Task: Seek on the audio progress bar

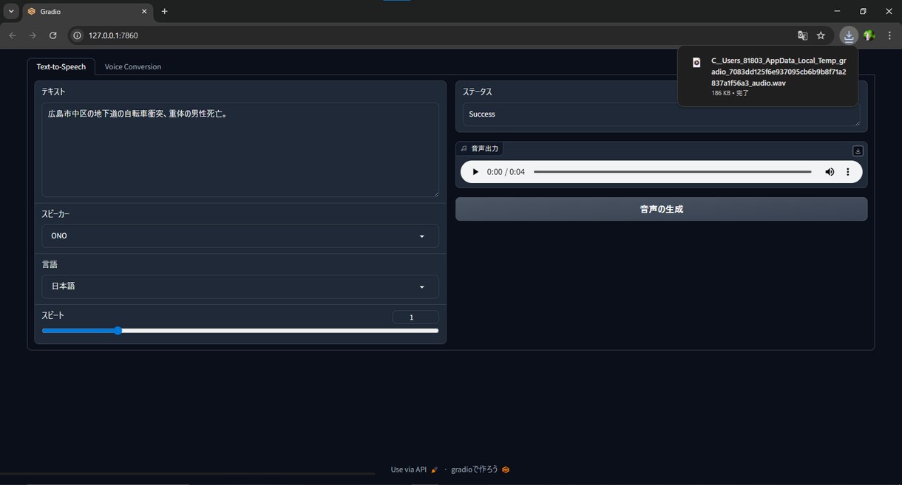Action: [x=673, y=172]
